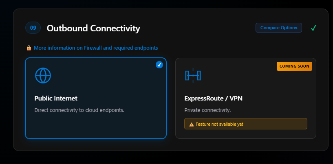Click the globe icon for Public Internet
Screen dimensions: 333x164
coord(43,76)
